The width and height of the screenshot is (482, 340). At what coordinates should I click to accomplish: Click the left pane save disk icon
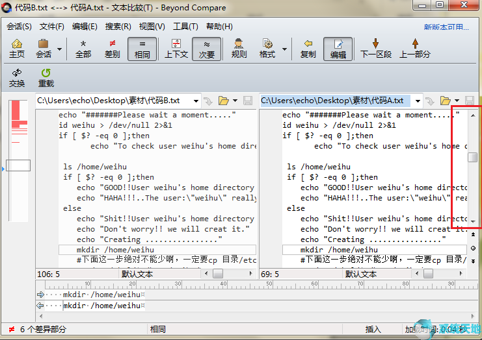[248, 101]
